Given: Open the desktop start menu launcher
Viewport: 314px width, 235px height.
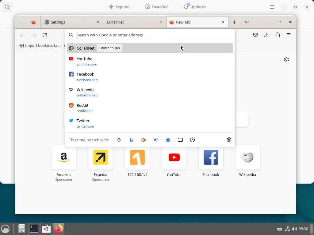Looking at the screenshot, I should pyautogui.click(x=5, y=229).
